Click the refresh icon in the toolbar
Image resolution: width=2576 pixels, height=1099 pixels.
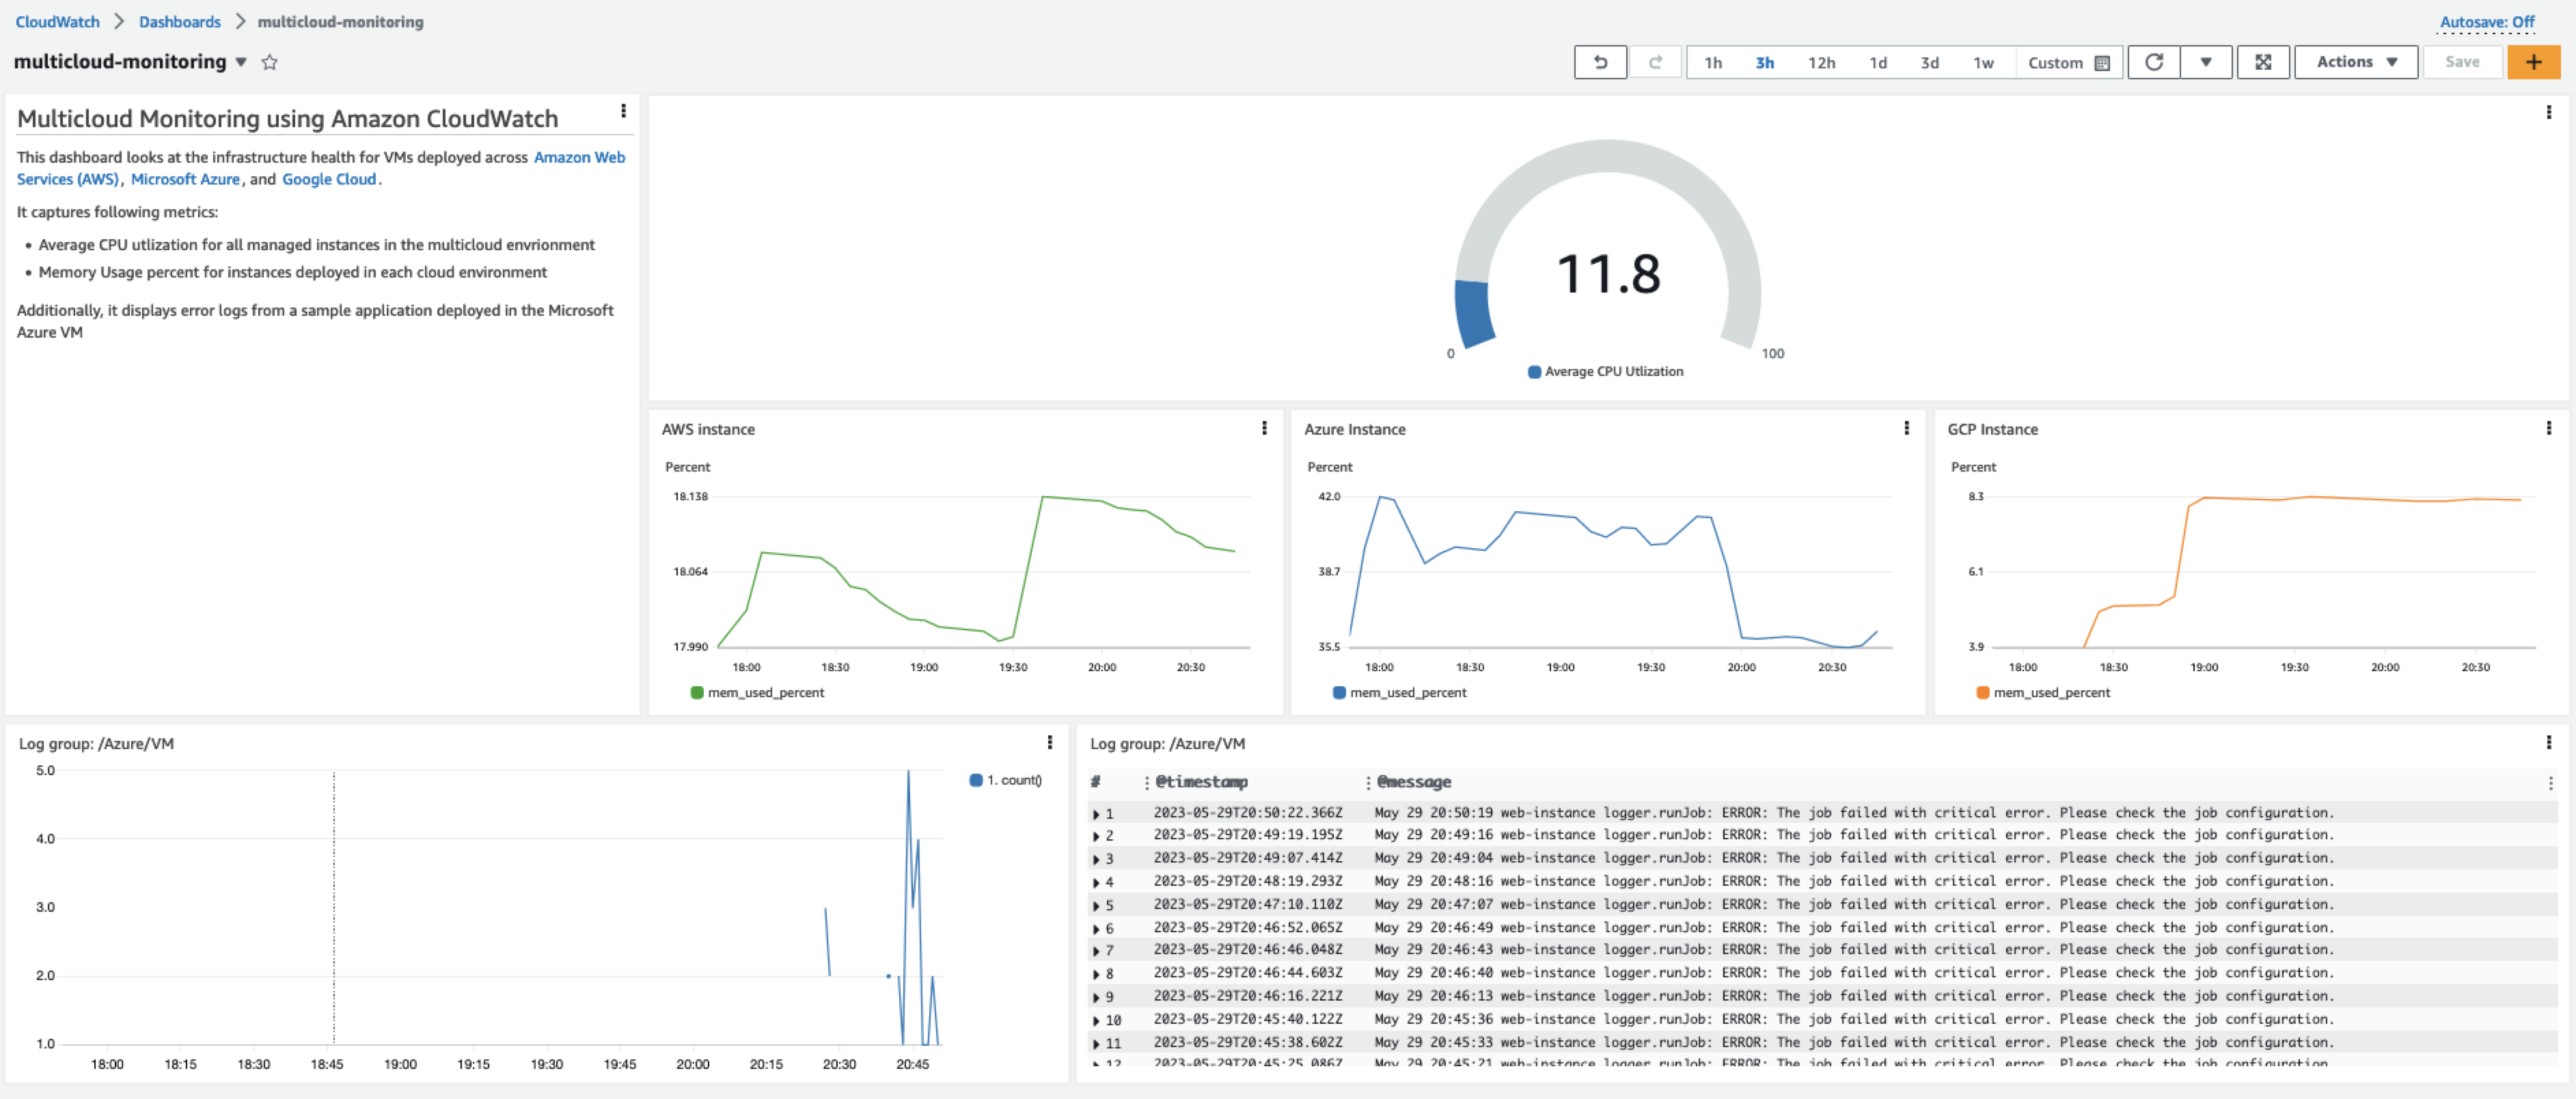point(2153,62)
